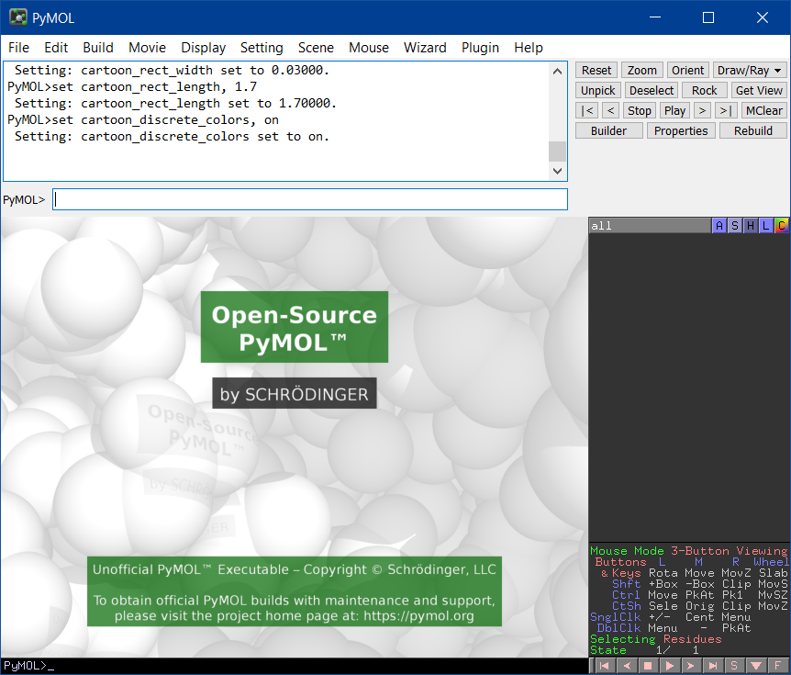The height and width of the screenshot is (675, 791).
Task: Open the Edit menu
Action: 56,48
